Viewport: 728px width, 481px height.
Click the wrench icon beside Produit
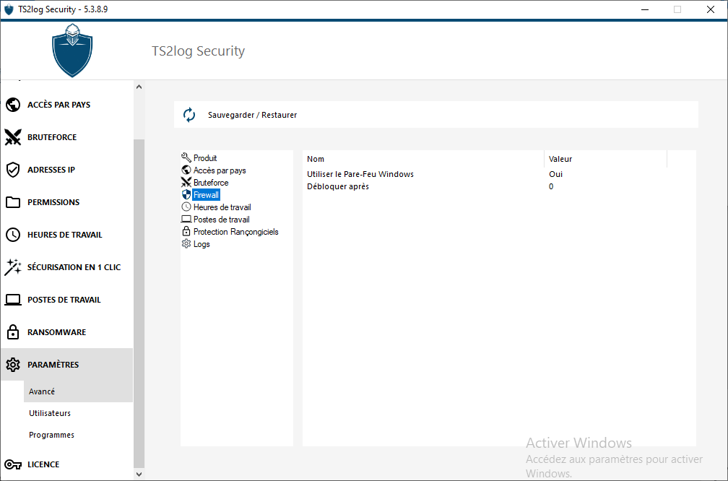[186, 158]
